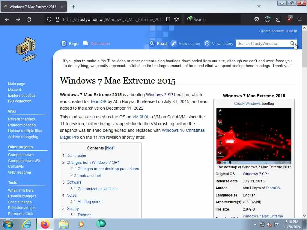This screenshot has height=230, width=307.
Task: Open the green round taskbar app icon
Action: pos(101,224)
